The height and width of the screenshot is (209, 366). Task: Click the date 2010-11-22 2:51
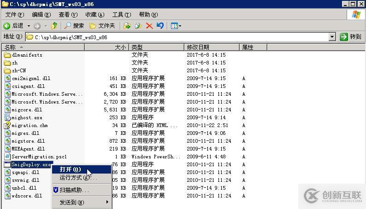(207, 125)
